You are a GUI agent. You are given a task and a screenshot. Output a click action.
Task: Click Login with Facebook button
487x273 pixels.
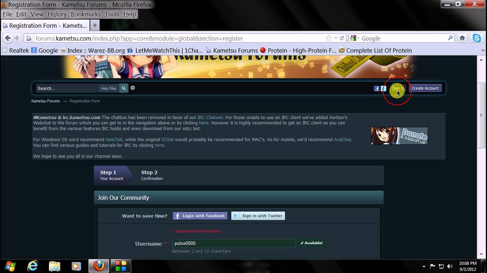click(x=200, y=216)
